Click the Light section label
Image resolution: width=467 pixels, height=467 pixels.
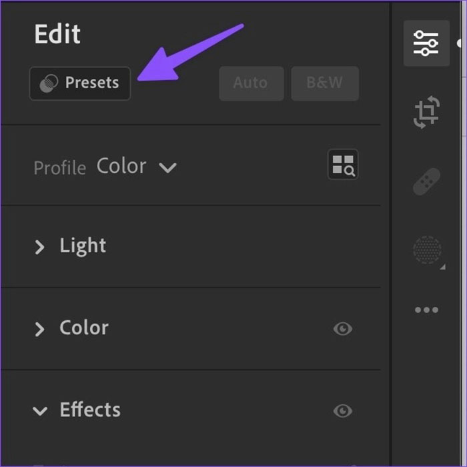pyautogui.click(x=83, y=246)
